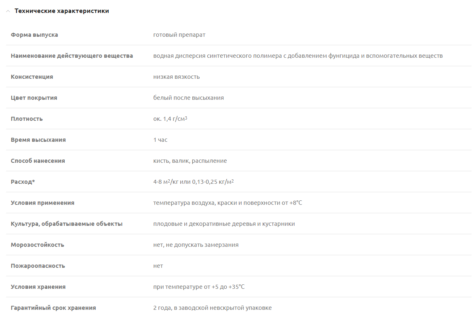Select the Плотность row label
The width and height of the screenshot is (474, 330).
27,119
